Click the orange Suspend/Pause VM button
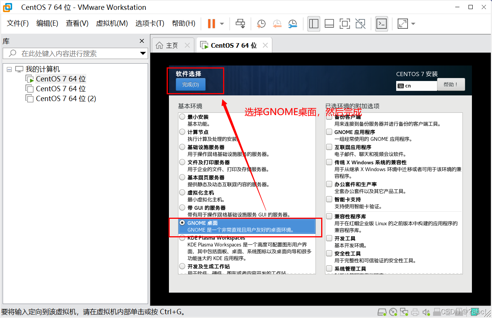This screenshot has width=492, height=318. [211, 23]
